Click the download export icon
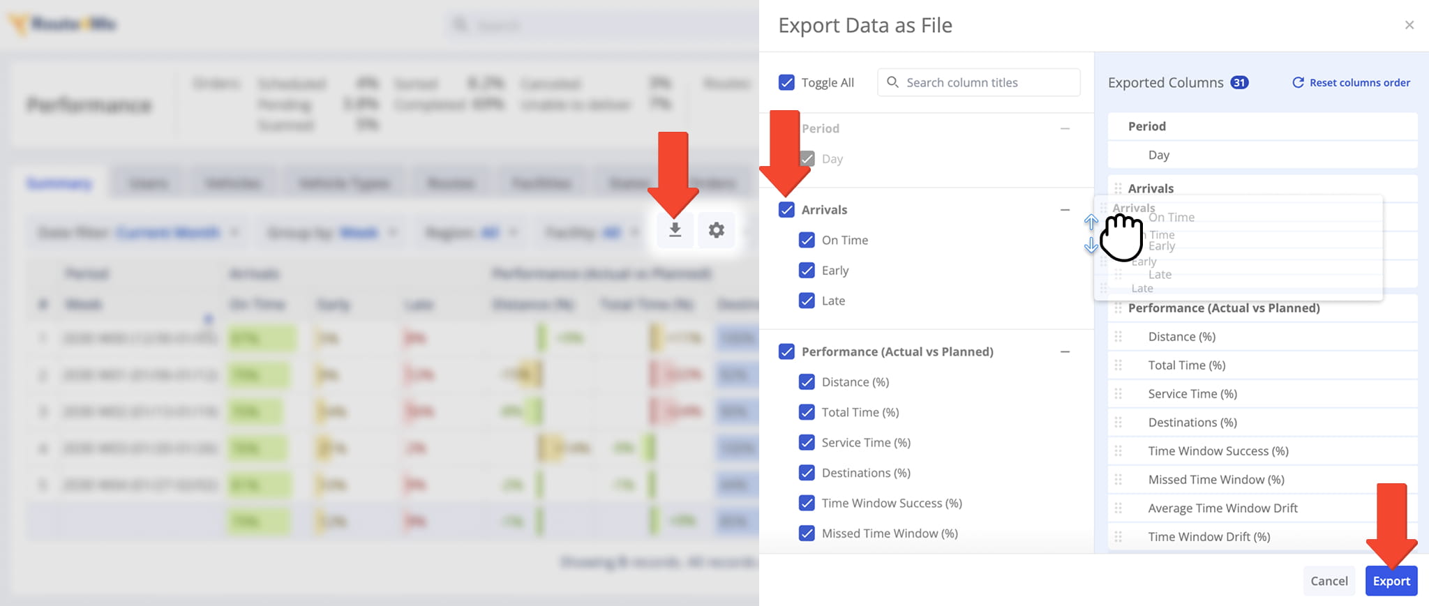 tap(675, 230)
